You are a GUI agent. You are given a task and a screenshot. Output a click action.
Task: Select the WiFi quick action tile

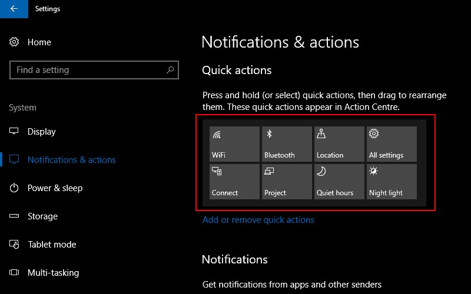pos(234,144)
